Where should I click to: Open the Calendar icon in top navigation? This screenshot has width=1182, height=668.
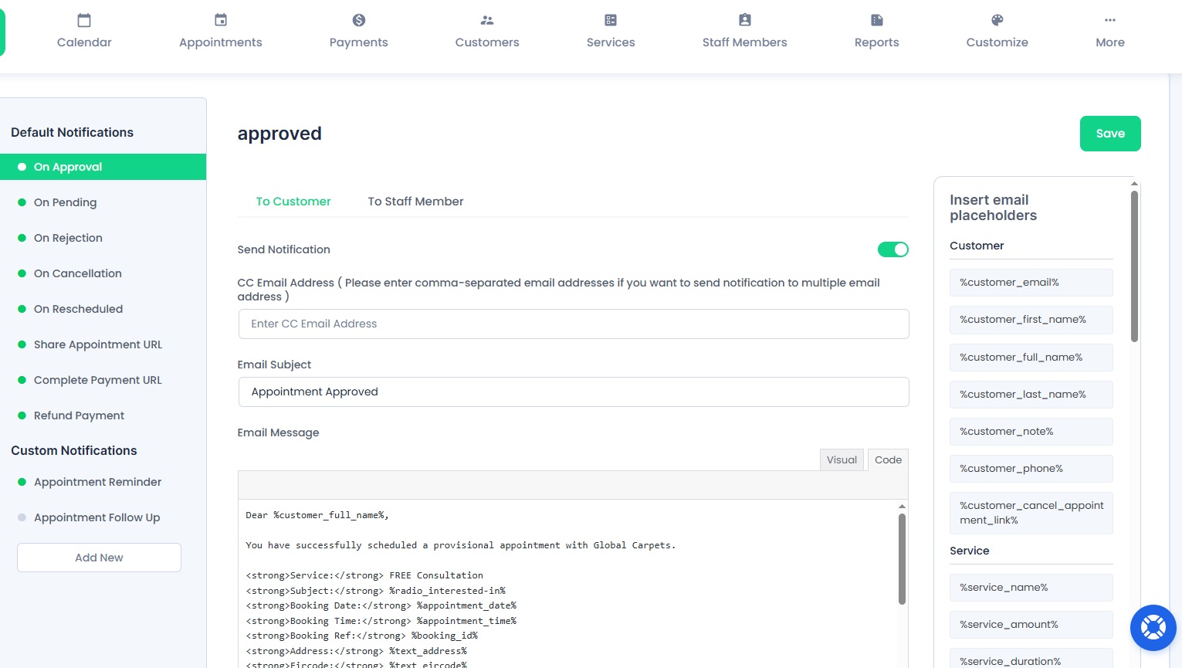pos(84,20)
